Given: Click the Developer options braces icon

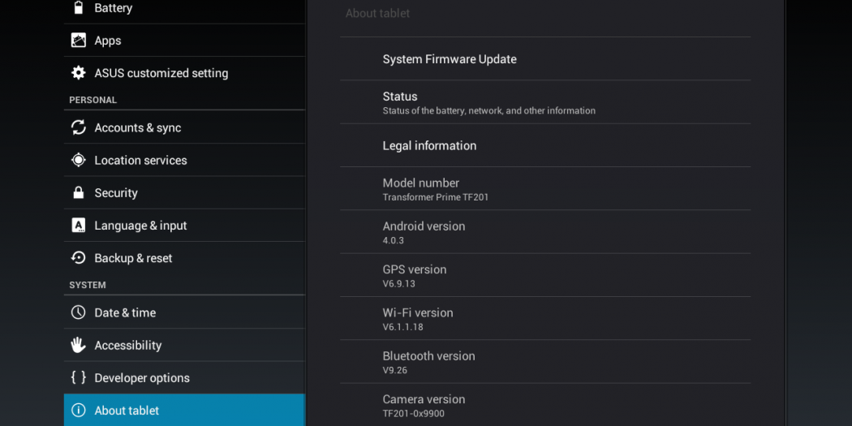Looking at the screenshot, I should coord(79,377).
